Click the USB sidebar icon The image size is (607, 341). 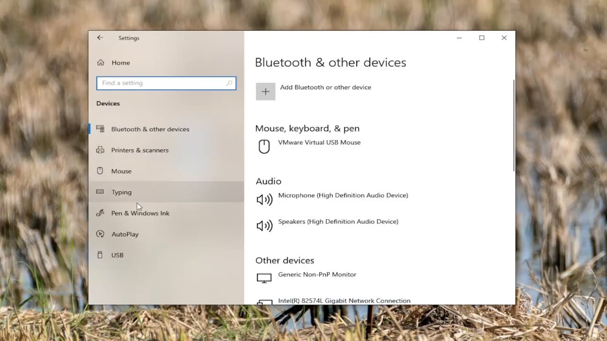pyautogui.click(x=100, y=255)
